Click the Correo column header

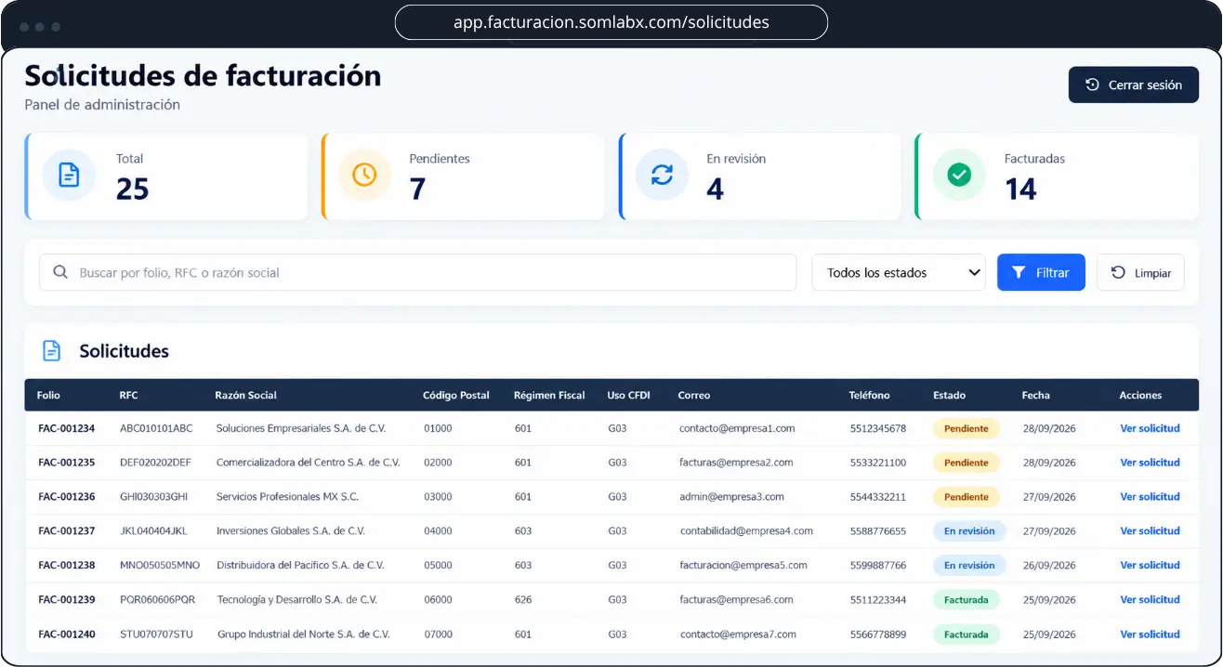(x=694, y=395)
